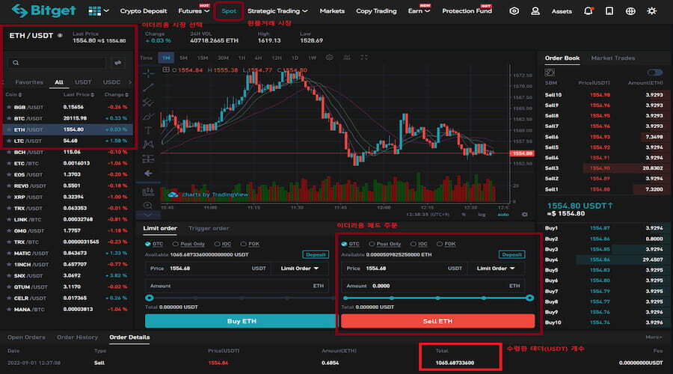673x374 pixels.
Task: Select FOK option in buy panel
Action: 250,244
